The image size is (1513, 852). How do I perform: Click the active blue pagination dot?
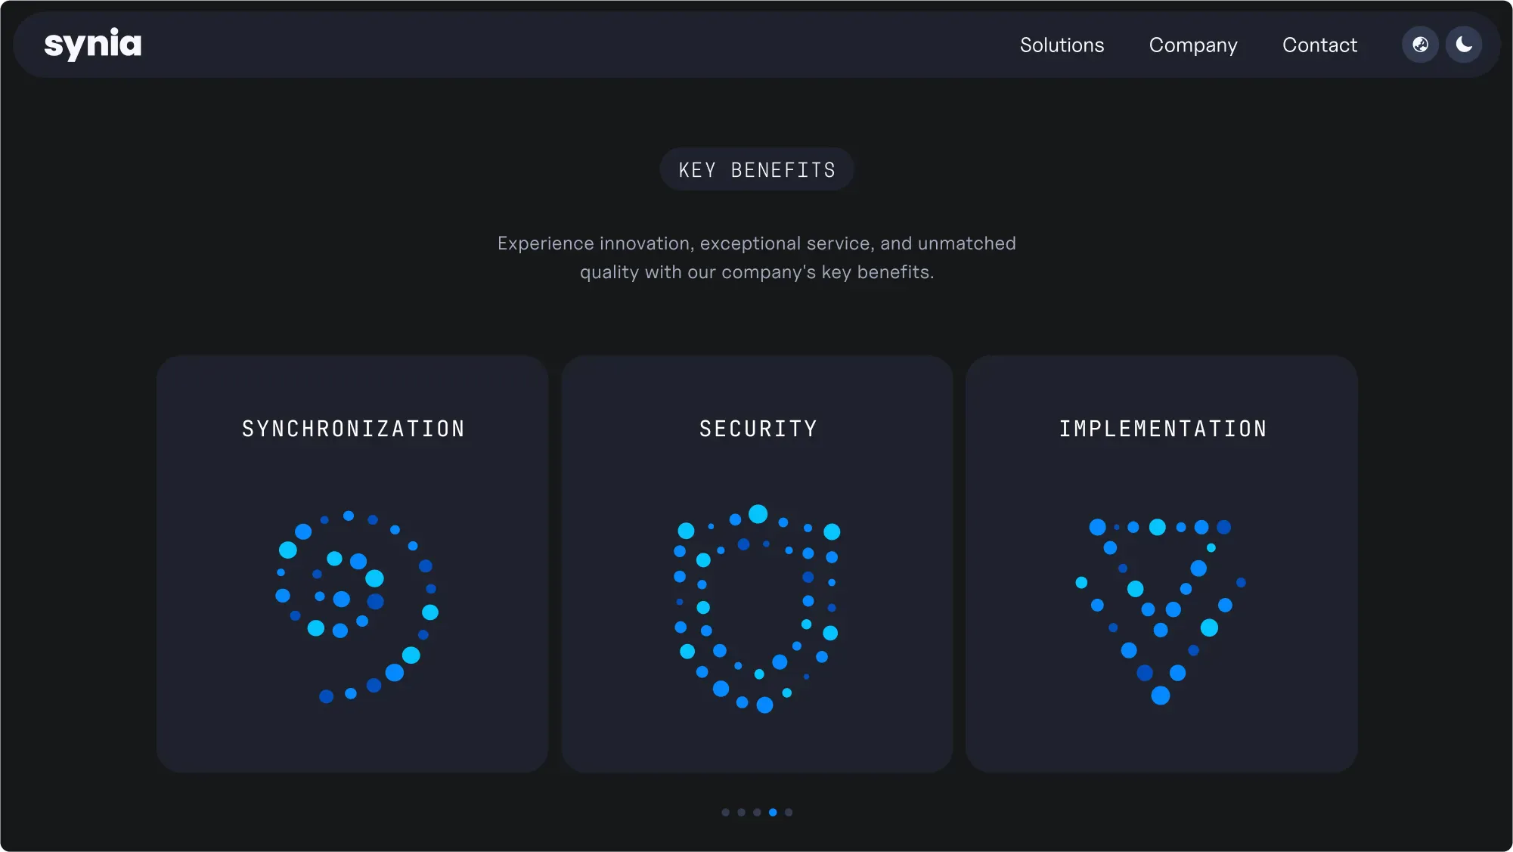[x=773, y=813]
